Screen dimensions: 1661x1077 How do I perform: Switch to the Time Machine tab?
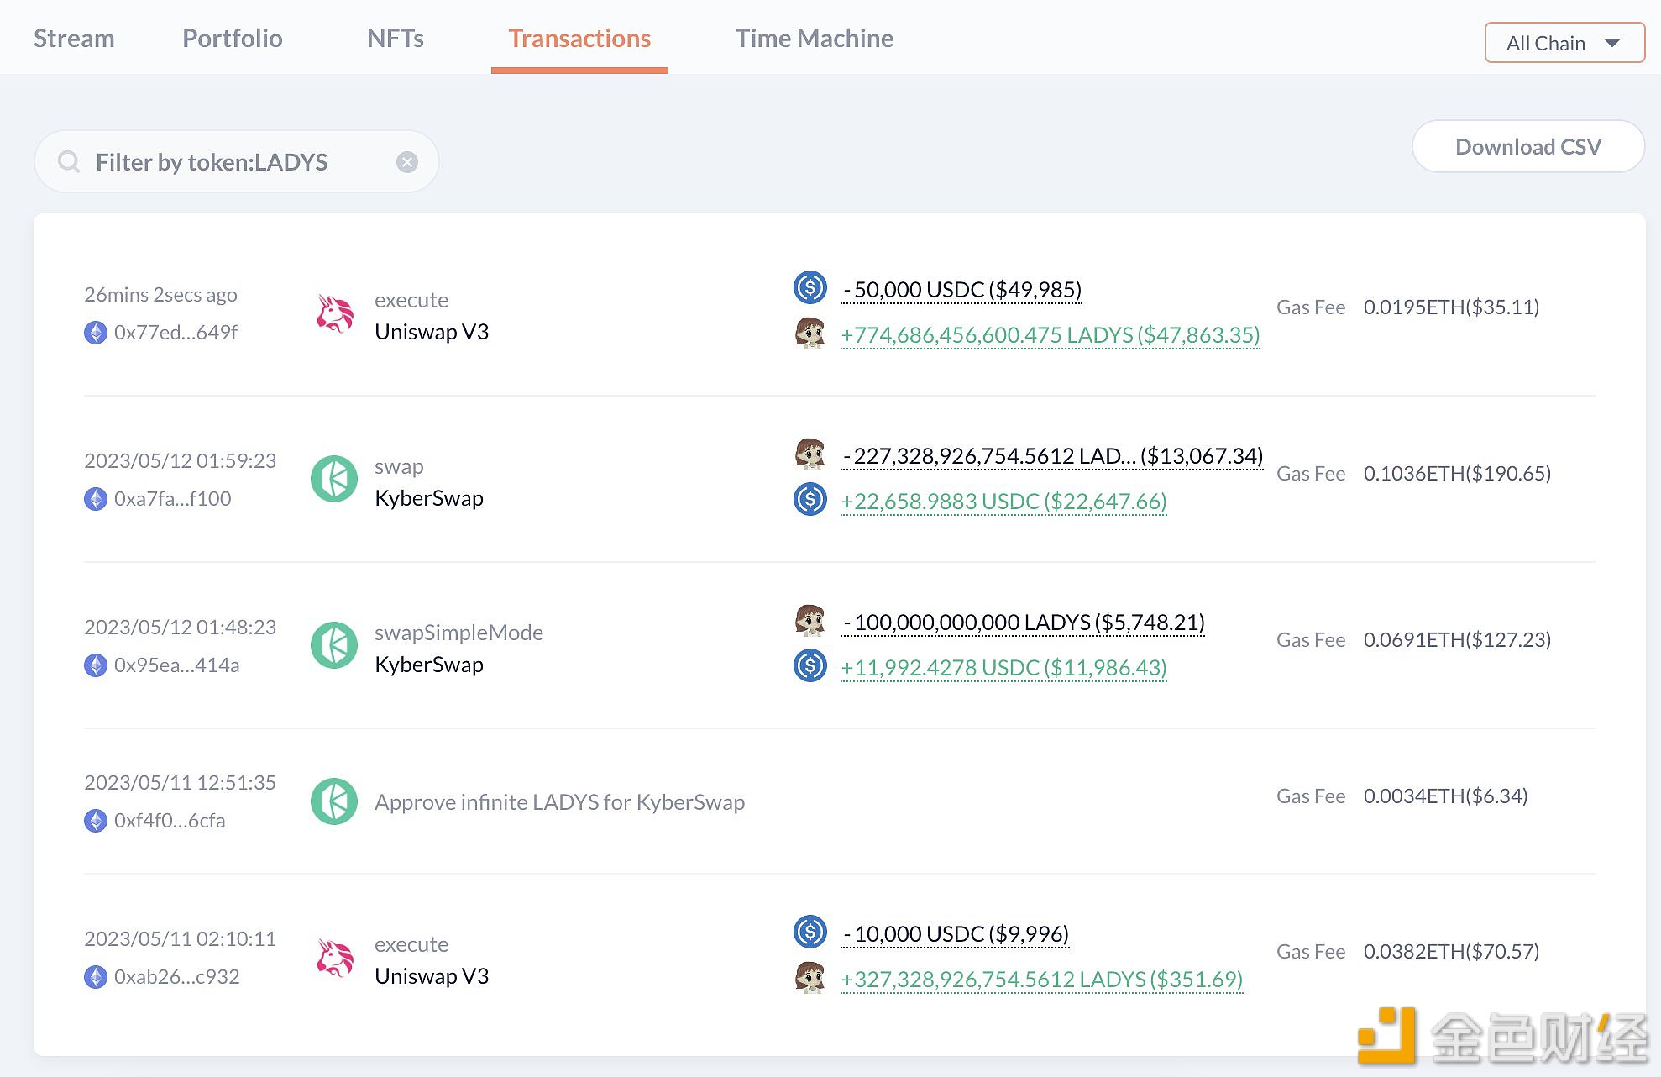(x=814, y=38)
